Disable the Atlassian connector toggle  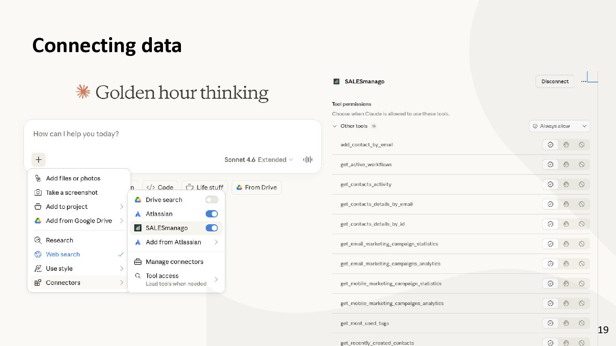[212, 214]
